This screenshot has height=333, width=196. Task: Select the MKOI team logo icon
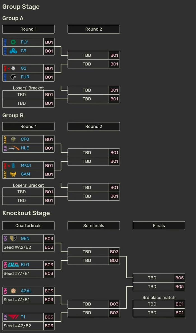[x=13, y=166]
